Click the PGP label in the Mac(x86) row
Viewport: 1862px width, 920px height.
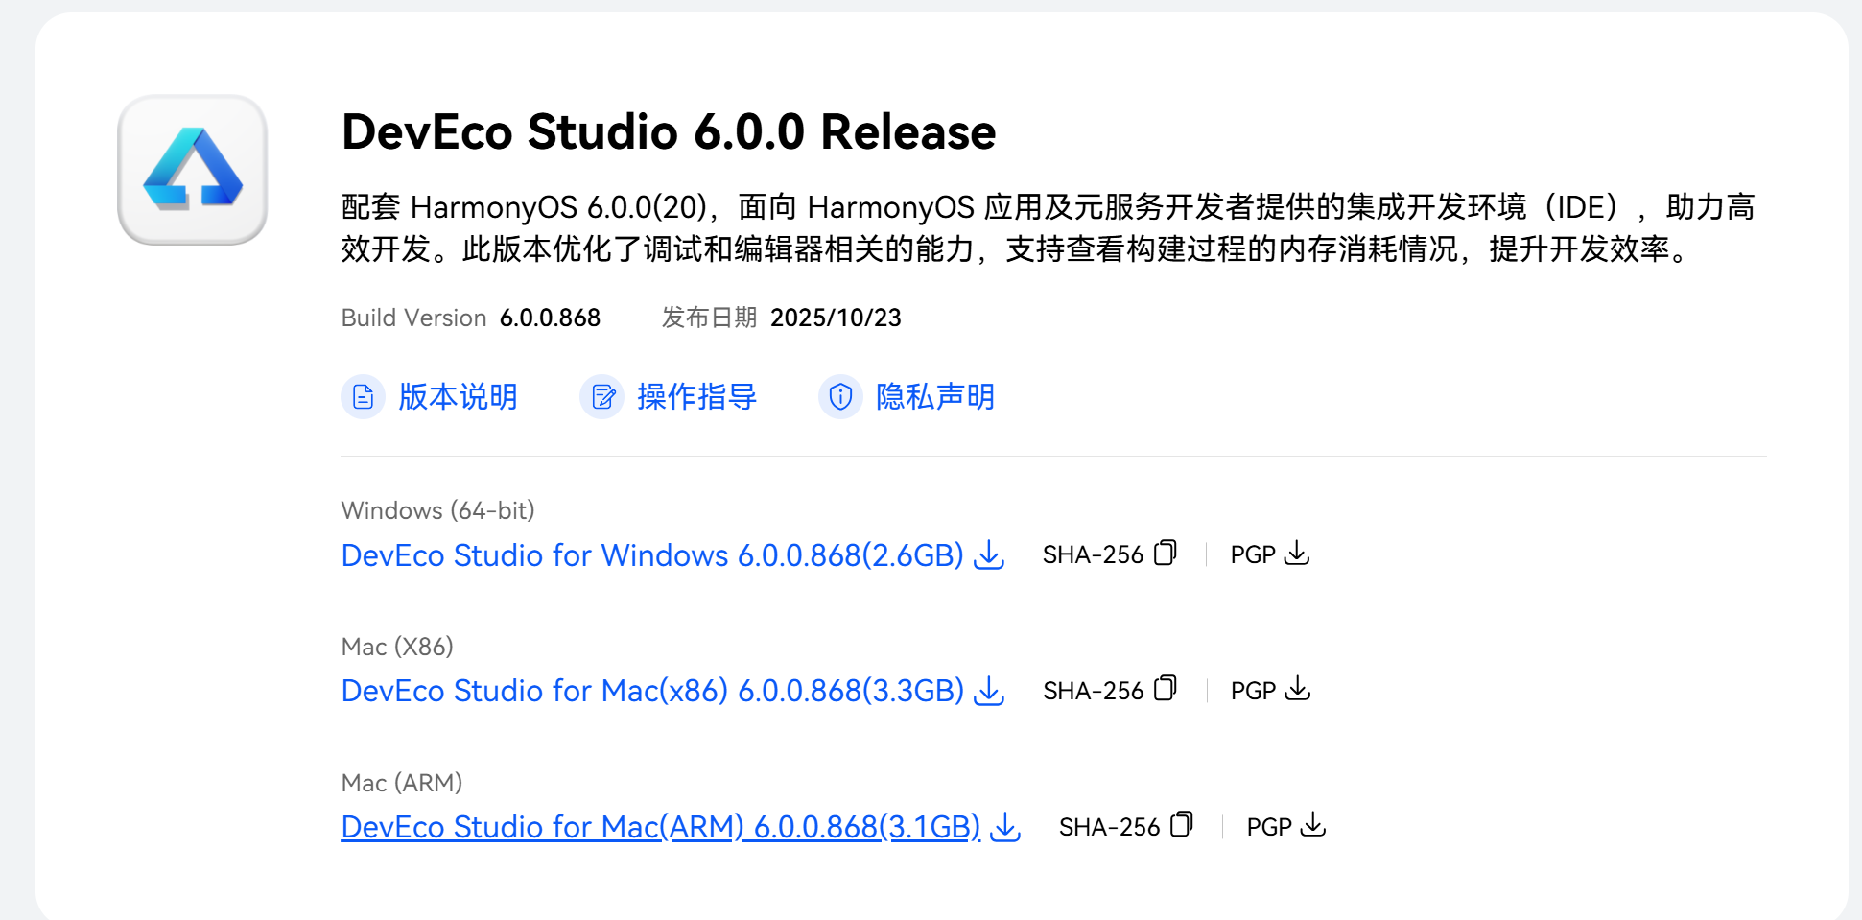click(x=1253, y=691)
